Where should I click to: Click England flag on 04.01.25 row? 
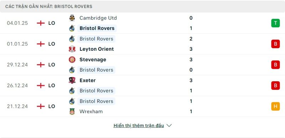41,23
